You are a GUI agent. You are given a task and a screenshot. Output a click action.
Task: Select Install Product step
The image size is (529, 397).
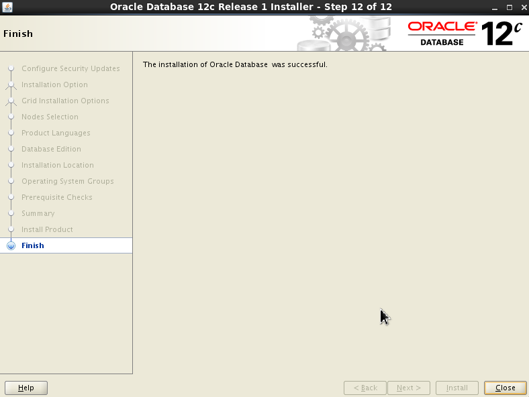(x=47, y=229)
